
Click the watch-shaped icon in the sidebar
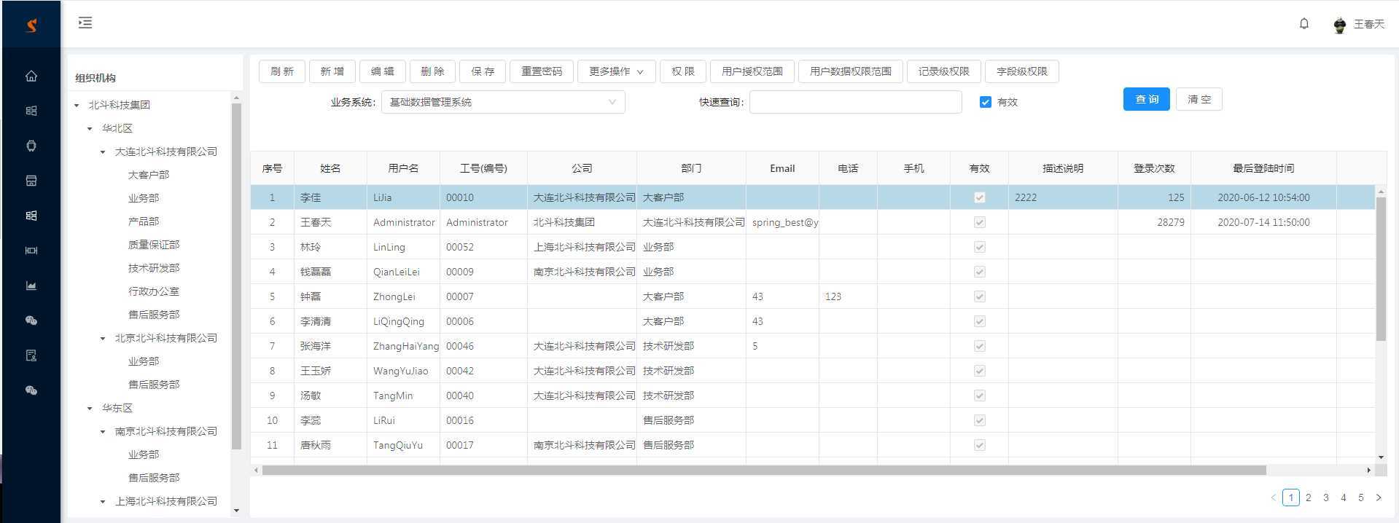pyautogui.click(x=31, y=146)
